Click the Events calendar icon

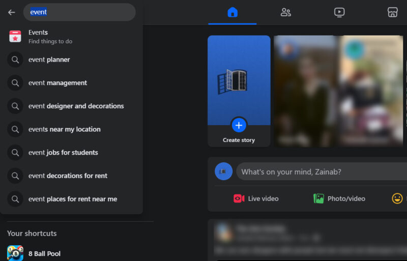point(15,37)
